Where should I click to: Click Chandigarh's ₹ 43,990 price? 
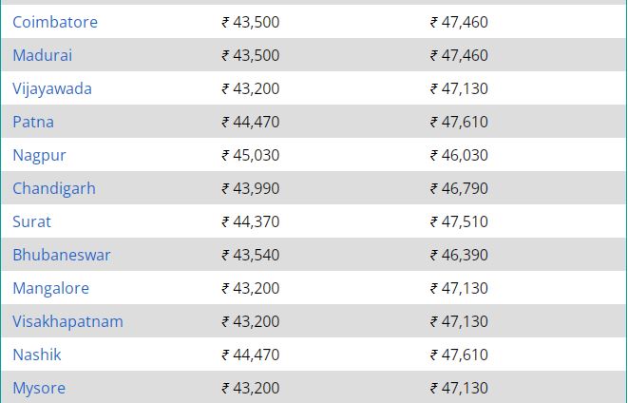pos(251,188)
